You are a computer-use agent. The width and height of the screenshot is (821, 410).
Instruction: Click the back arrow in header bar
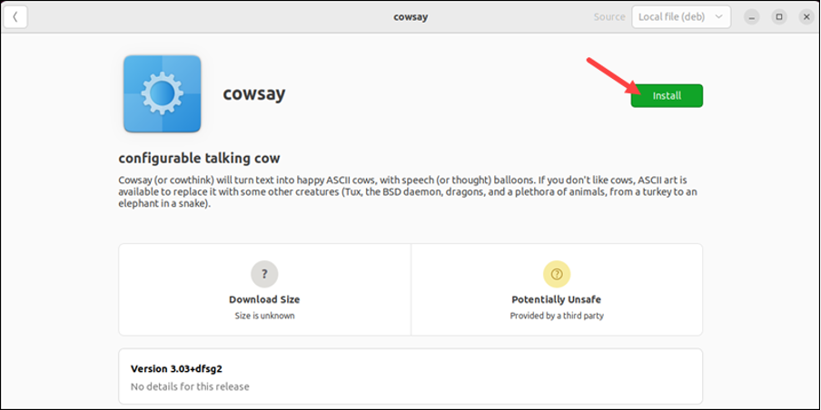click(x=15, y=17)
